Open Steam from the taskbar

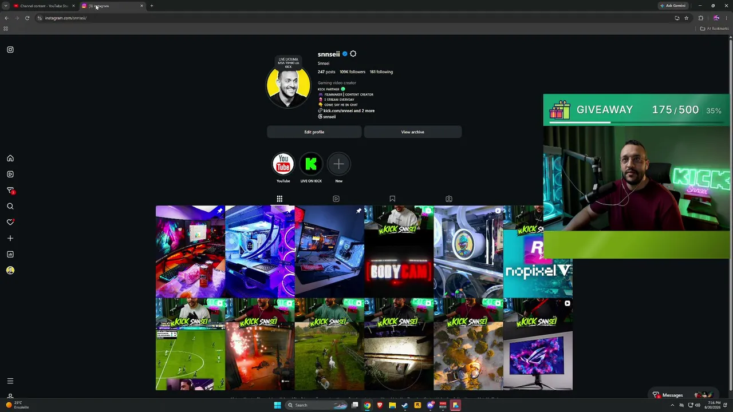tap(405, 406)
